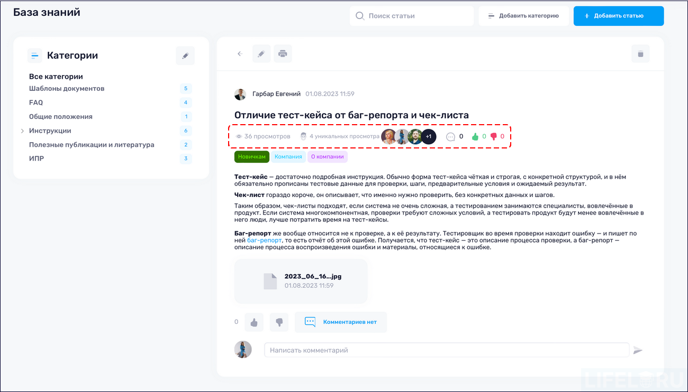Screen dimensions: 688x392
Task: Click the comments bubble icon in article stats
Action: [x=450, y=136]
